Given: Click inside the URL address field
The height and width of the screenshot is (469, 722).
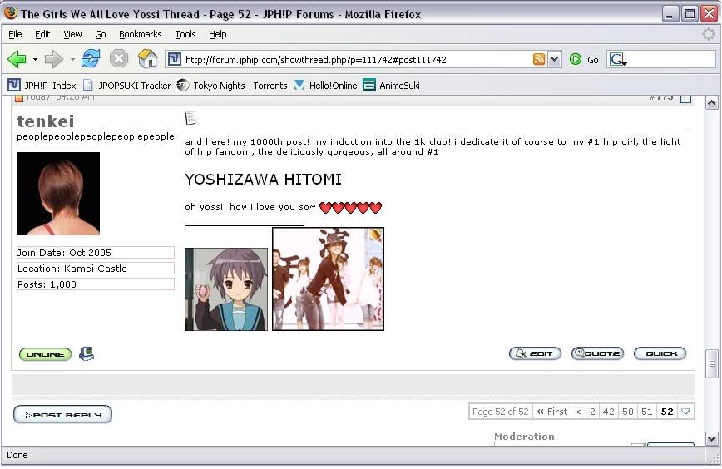Looking at the screenshot, I should (x=354, y=59).
